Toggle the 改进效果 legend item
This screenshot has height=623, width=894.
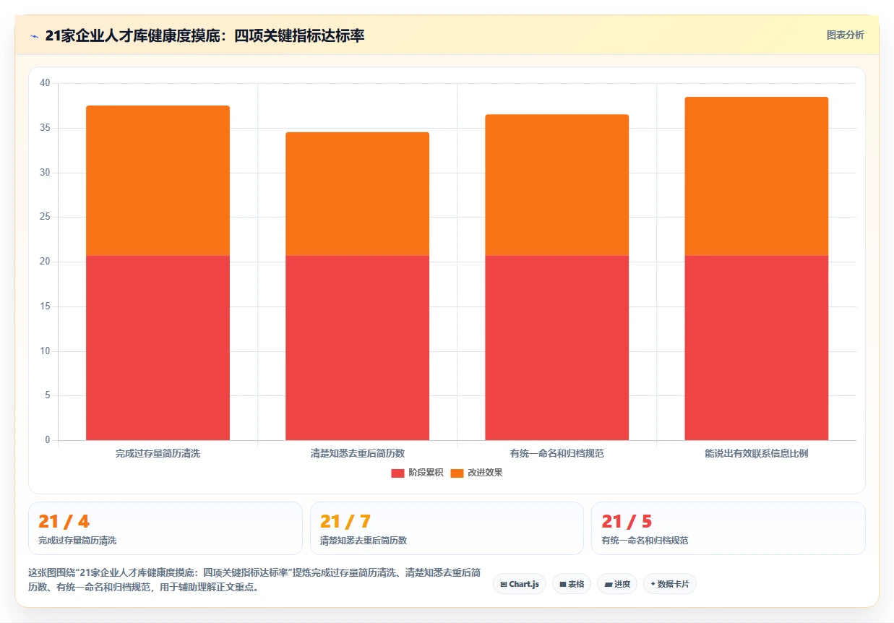(x=476, y=473)
